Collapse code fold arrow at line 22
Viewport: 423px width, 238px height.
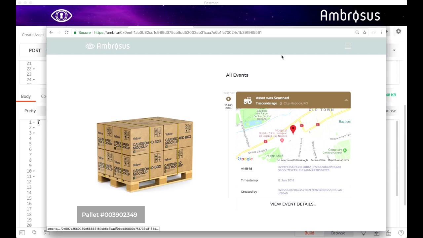click(x=34, y=69)
